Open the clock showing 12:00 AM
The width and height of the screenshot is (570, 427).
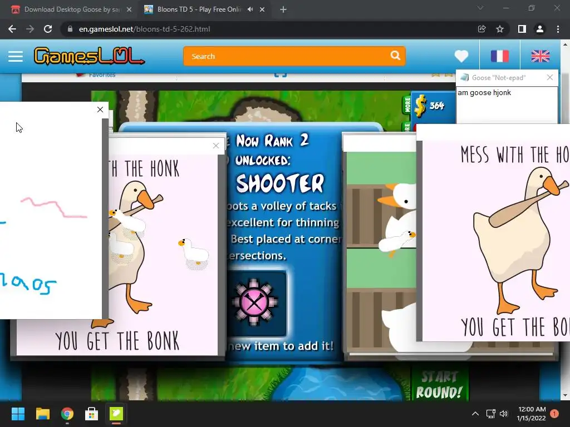[x=532, y=414]
